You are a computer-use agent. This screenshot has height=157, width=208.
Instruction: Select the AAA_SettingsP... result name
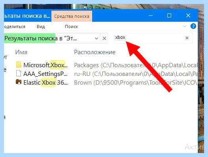[x=45, y=74]
